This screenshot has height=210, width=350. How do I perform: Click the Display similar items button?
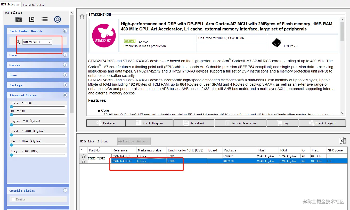134,141
